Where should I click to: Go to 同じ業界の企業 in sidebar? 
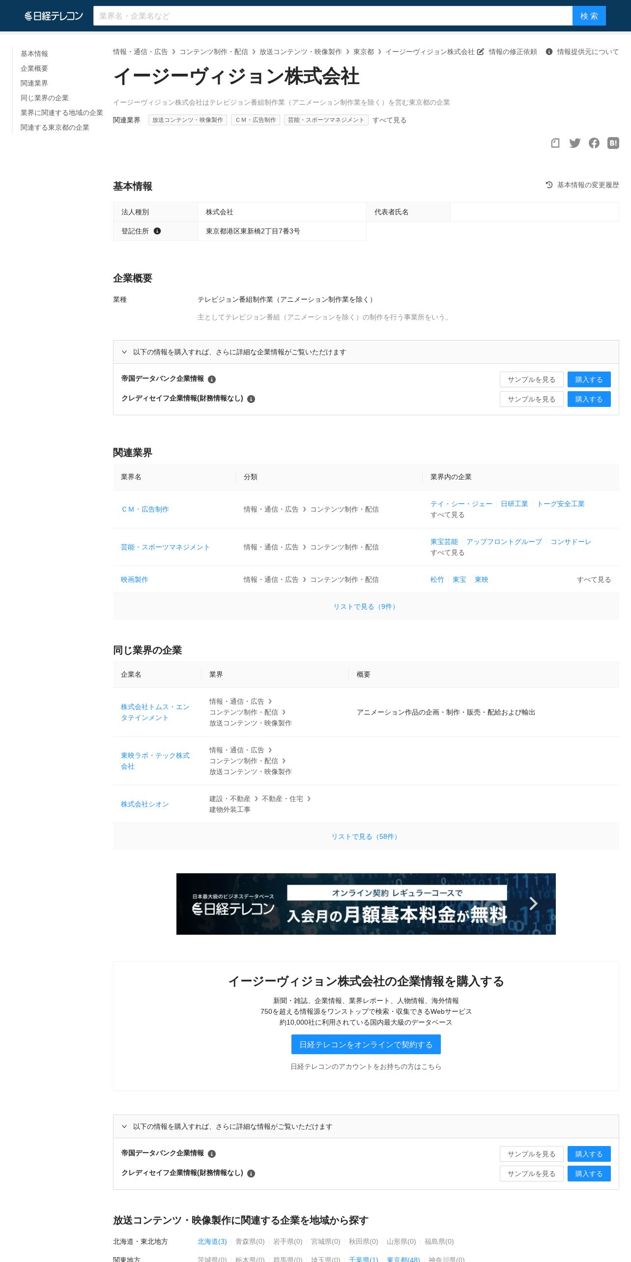(45, 98)
